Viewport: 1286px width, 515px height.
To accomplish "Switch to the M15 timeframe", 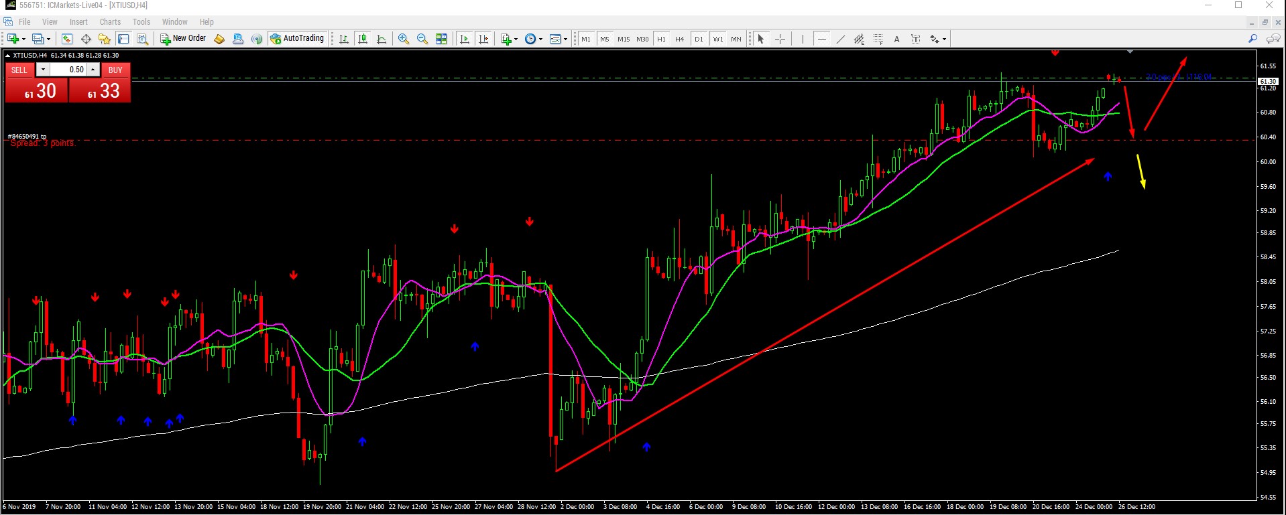I will point(624,39).
